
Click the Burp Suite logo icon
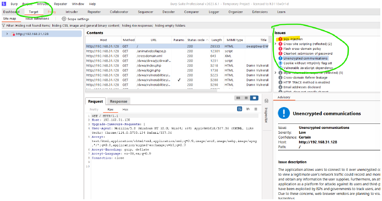point(4,3)
